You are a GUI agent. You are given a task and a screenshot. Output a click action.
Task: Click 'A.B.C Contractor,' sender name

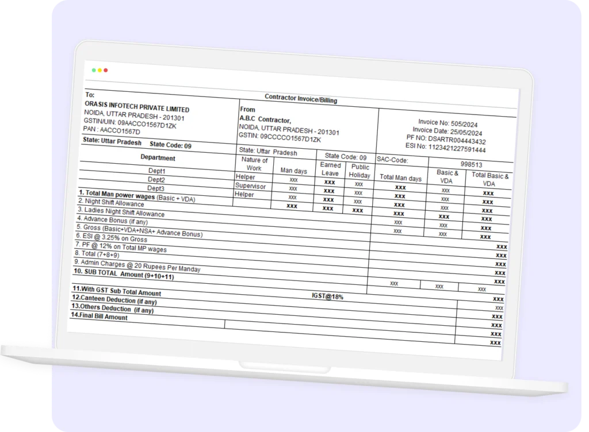tap(265, 119)
